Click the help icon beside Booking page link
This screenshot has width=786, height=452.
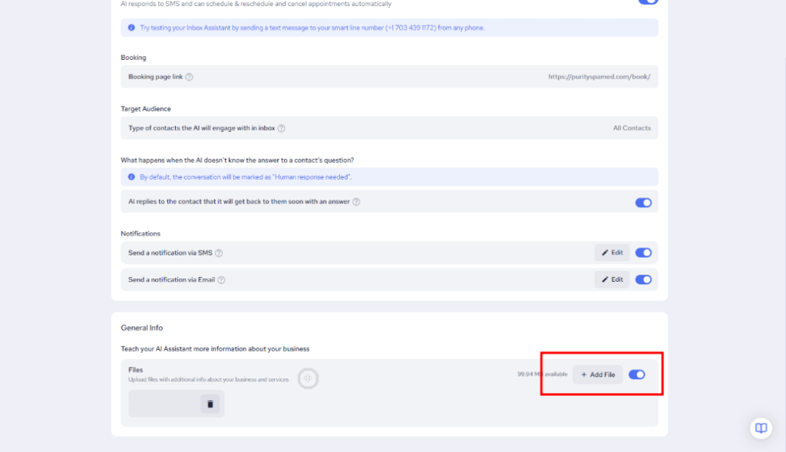click(x=190, y=77)
